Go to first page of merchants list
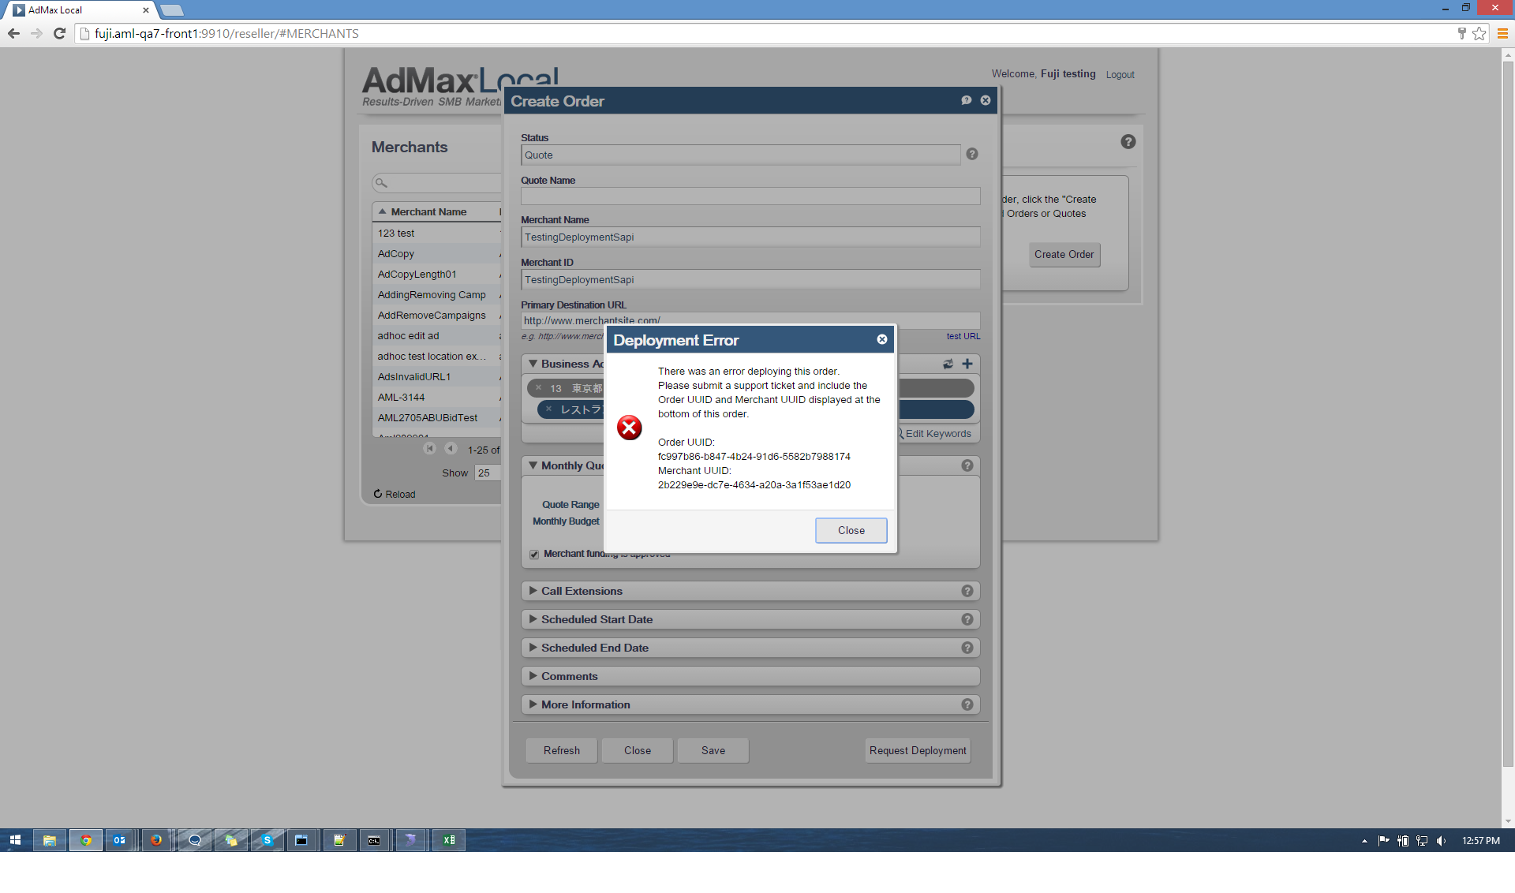1515x893 pixels. 429,448
